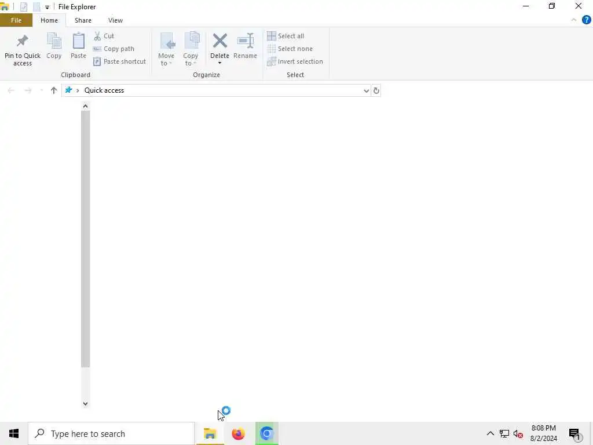Click the navigation pane scrollbar thumb
Viewport: 593px width, 445px height.
click(x=86, y=239)
